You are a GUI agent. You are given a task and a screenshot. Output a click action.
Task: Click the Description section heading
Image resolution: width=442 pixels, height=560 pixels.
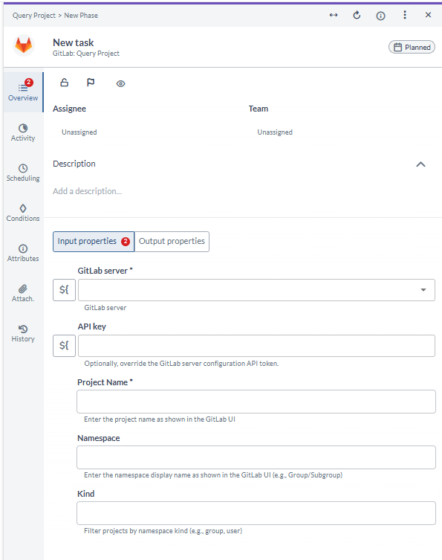click(x=74, y=164)
